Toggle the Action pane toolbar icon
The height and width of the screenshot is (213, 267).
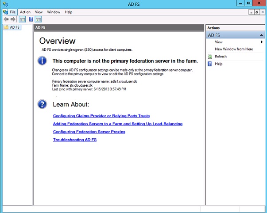click(x=39, y=19)
